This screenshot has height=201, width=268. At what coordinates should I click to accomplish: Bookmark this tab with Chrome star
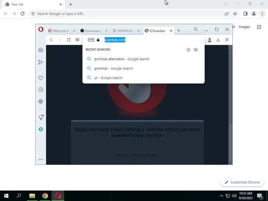pyautogui.click(x=235, y=14)
